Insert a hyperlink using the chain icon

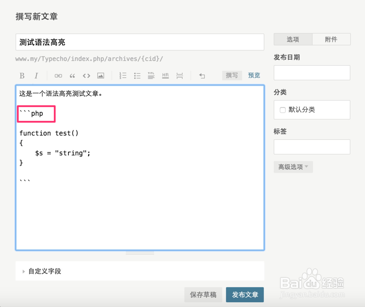point(58,75)
